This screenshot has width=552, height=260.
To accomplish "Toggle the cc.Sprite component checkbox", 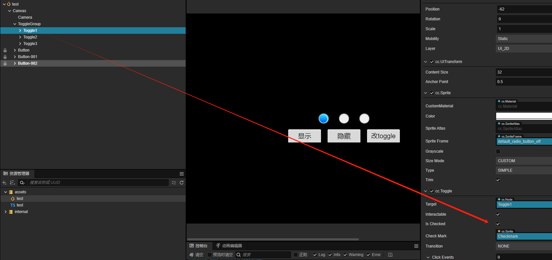I will point(432,93).
